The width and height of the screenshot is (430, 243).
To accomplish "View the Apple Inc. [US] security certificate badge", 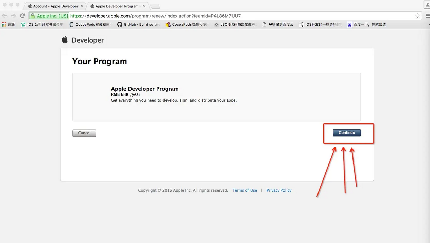I will tap(49, 16).
